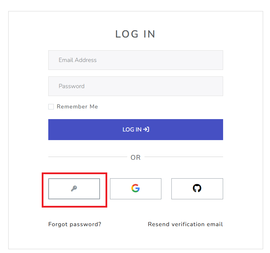Open the Forgot password? link
Image resolution: width=270 pixels, height=253 pixels.
(75, 224)
